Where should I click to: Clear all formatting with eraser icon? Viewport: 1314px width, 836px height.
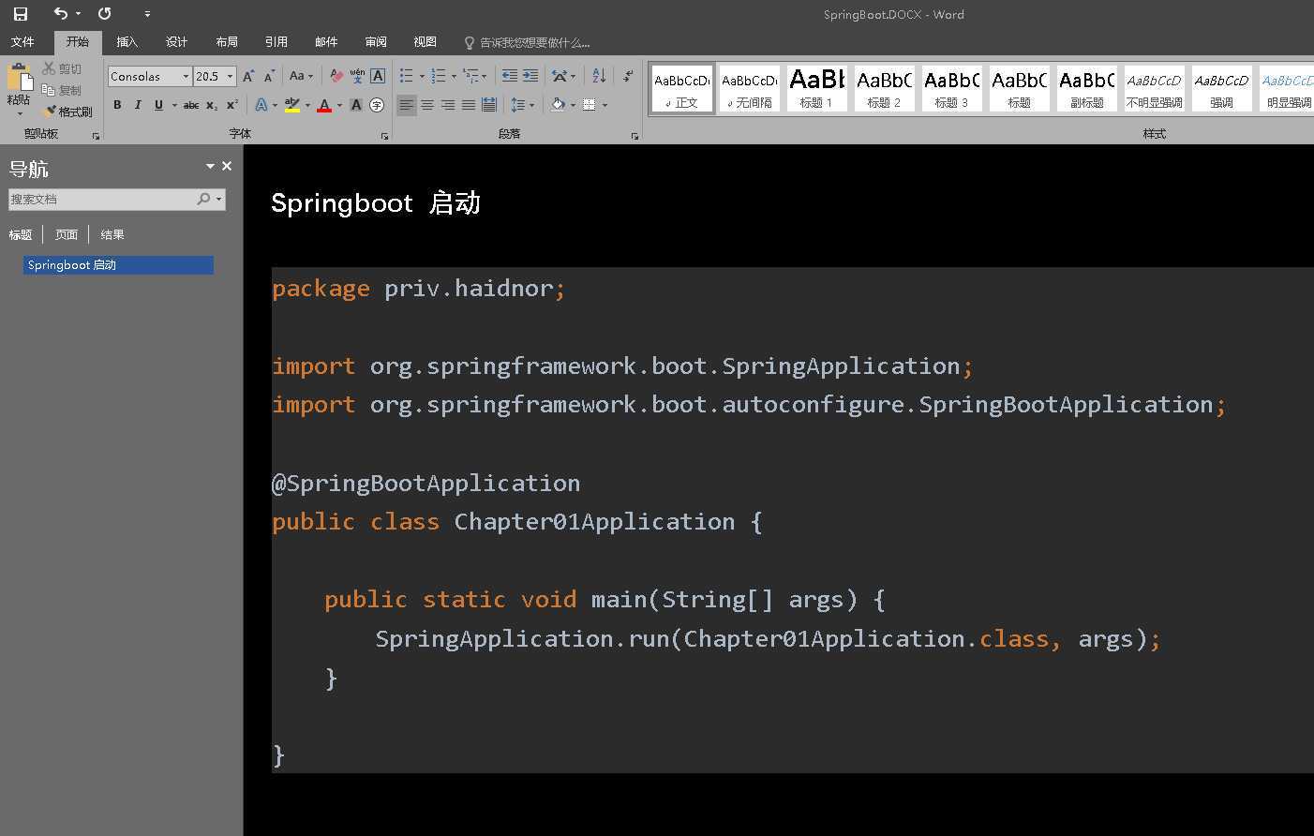(x=336, y=77)
